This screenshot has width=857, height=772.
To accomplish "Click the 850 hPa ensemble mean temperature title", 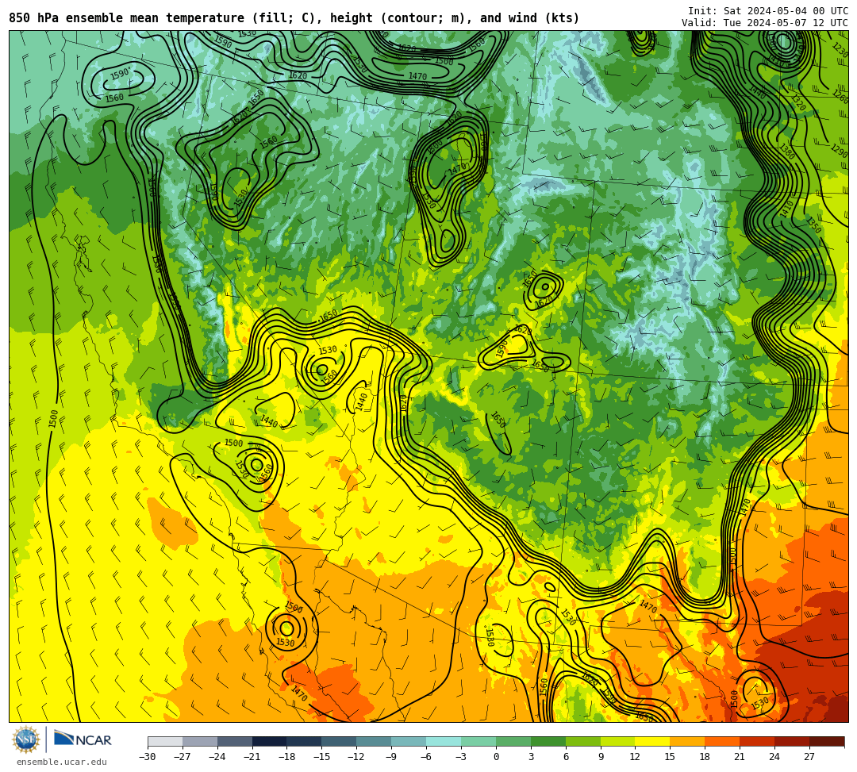I will [x=294, y=18].
